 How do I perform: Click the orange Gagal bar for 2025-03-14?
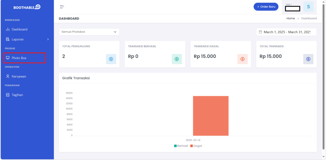211,116
